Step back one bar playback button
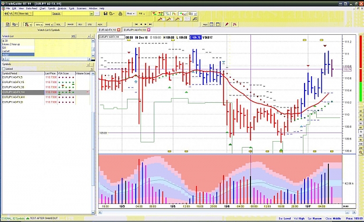Viewport: 364px width, 222px height. coord(141,24)
